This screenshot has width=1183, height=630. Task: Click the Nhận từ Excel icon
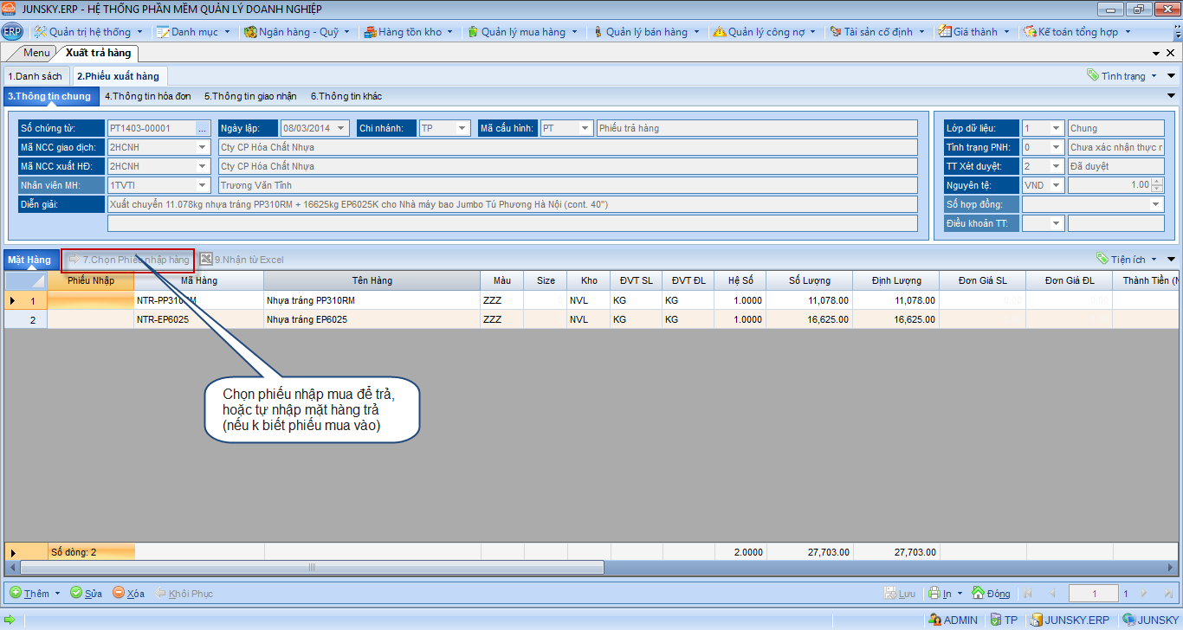(206, 259)
